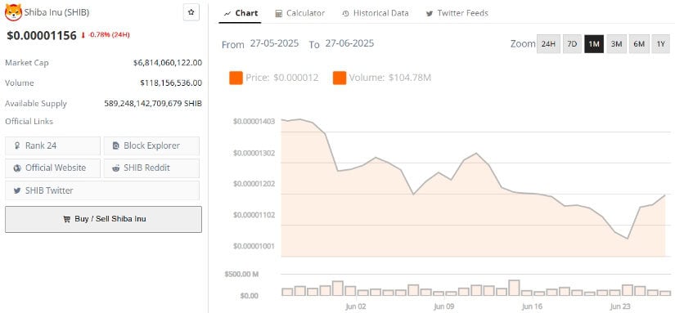Click the Volume: $104.78M legend label
The image size is (675, 313).
[390, 78]
